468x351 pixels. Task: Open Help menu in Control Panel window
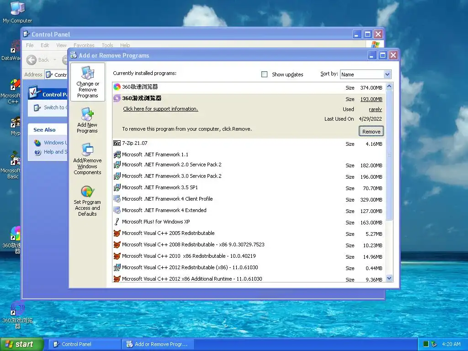pos(125,45)
